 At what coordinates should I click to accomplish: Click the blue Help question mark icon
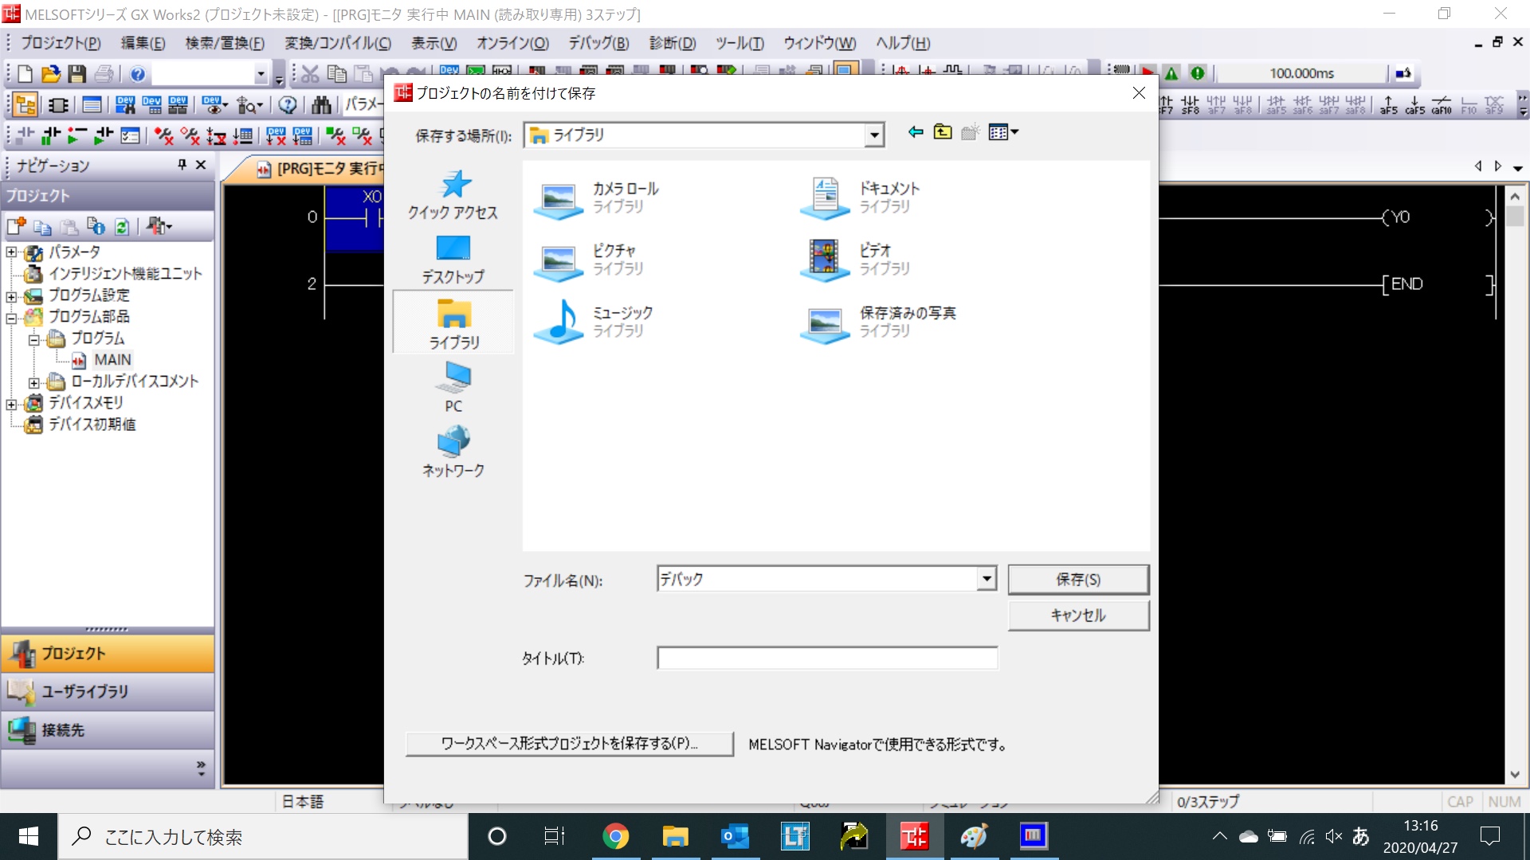pyautogui.click(x=138, y=74)
